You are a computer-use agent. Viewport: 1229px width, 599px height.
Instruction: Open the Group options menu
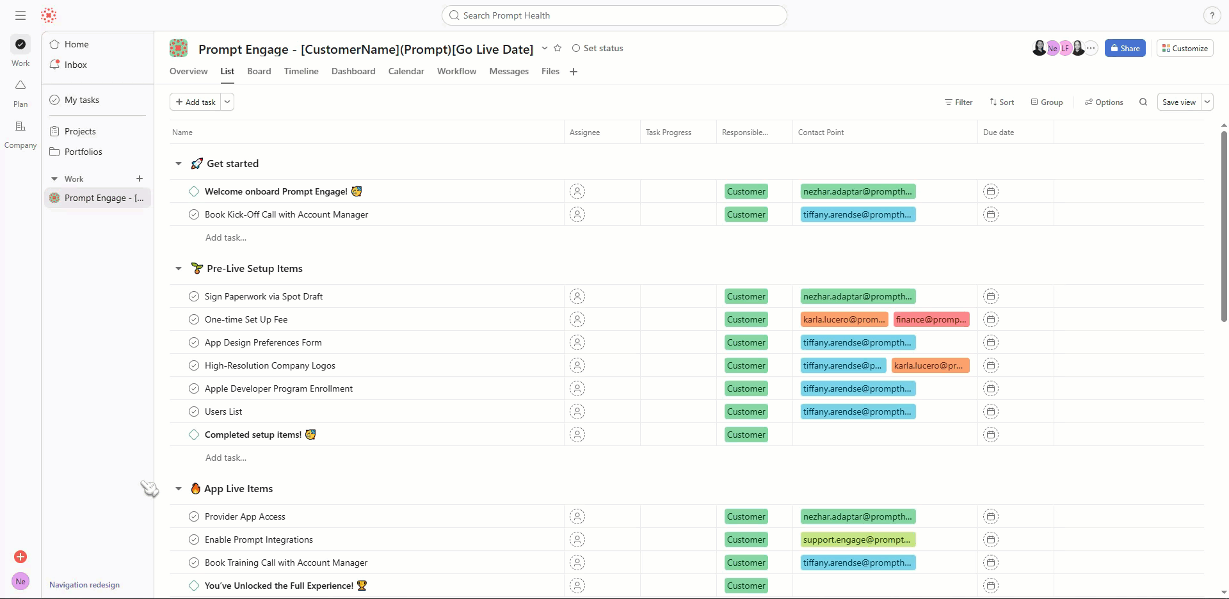(1047, 102)
